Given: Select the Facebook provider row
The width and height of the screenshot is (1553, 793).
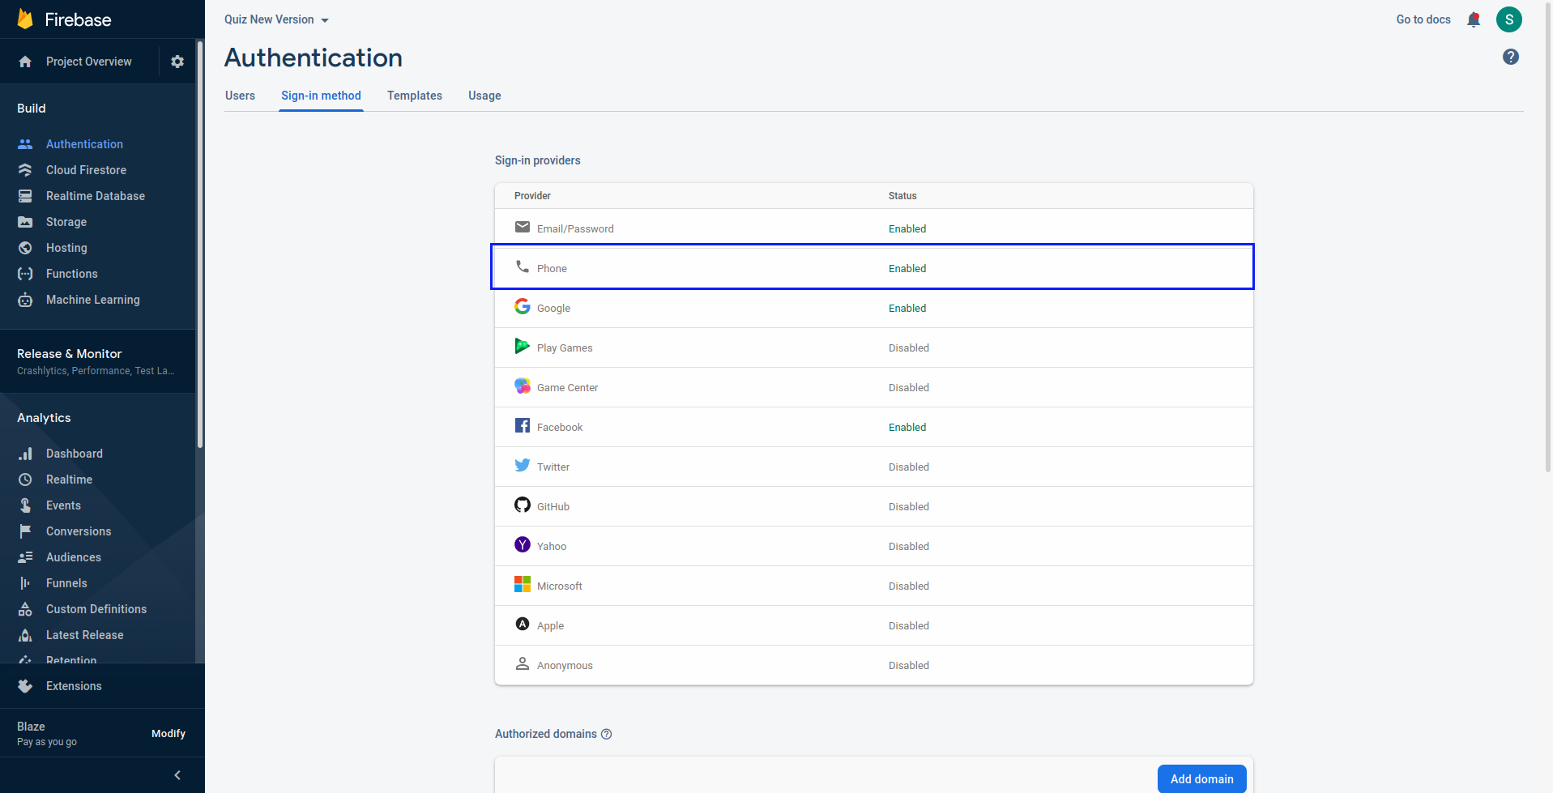Looking at the screenshot, I should (874, 427).
